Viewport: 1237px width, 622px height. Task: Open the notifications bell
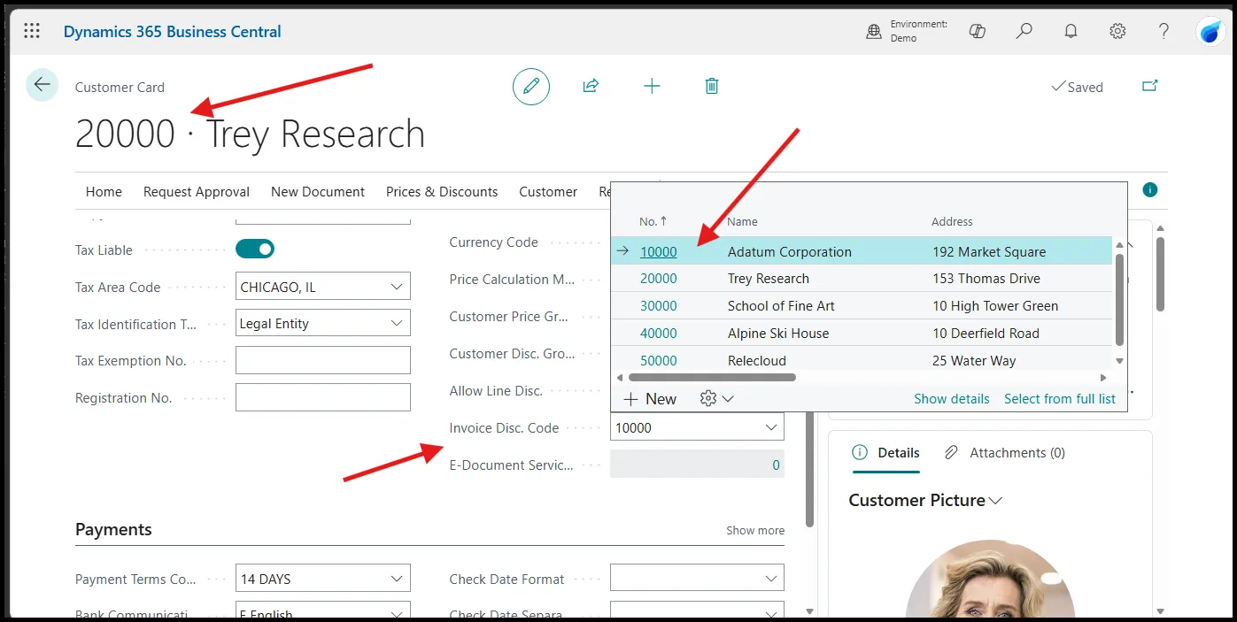pyautogui.click(x=1071, y=31)
